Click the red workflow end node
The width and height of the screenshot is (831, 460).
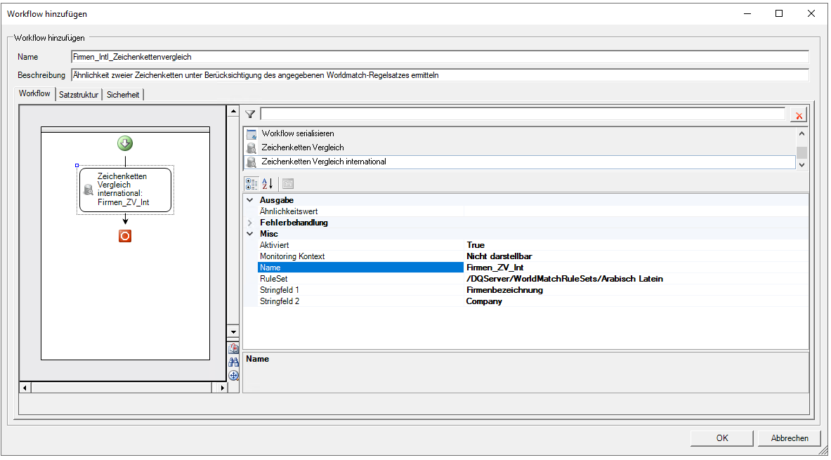[125, 236]
